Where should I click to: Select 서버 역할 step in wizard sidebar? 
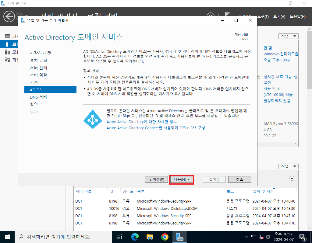point(38,75)
